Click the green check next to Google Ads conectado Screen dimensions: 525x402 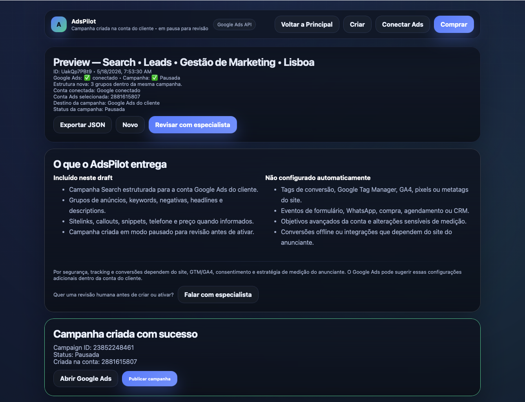(87, 78)
